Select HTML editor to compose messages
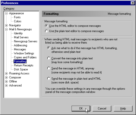Image resolution: width=136 pixels, height=115 pixels. click(x=46, y=26)
